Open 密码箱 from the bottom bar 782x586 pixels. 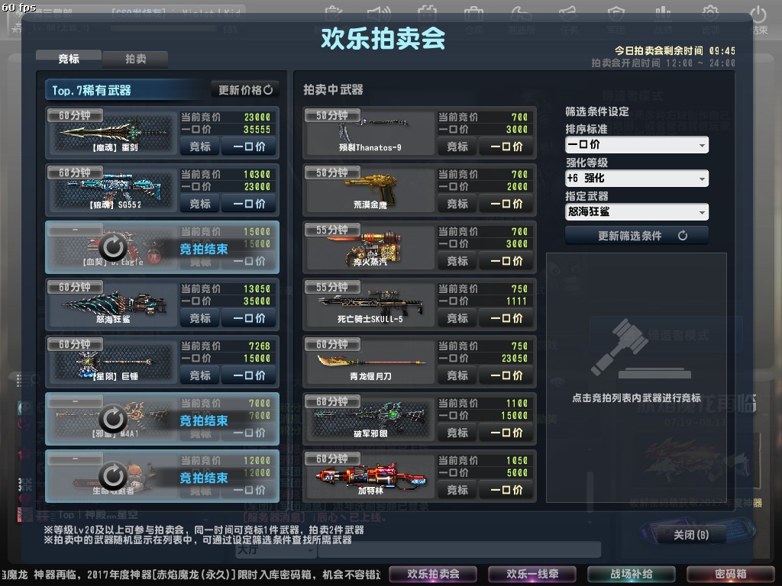730,574
